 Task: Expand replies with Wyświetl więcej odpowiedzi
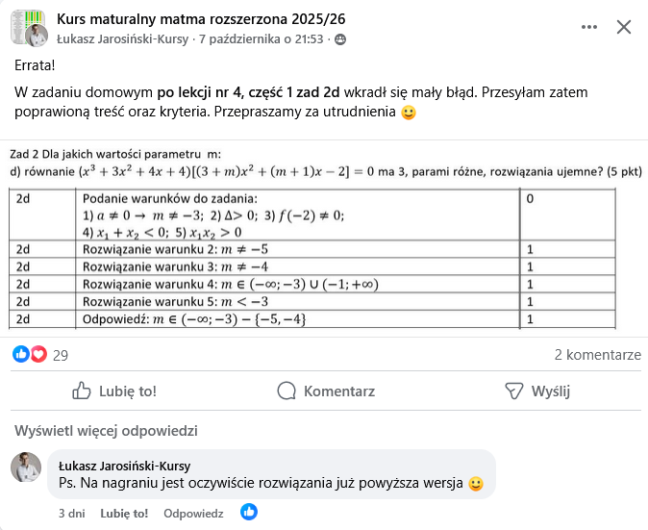pos(106,430)
